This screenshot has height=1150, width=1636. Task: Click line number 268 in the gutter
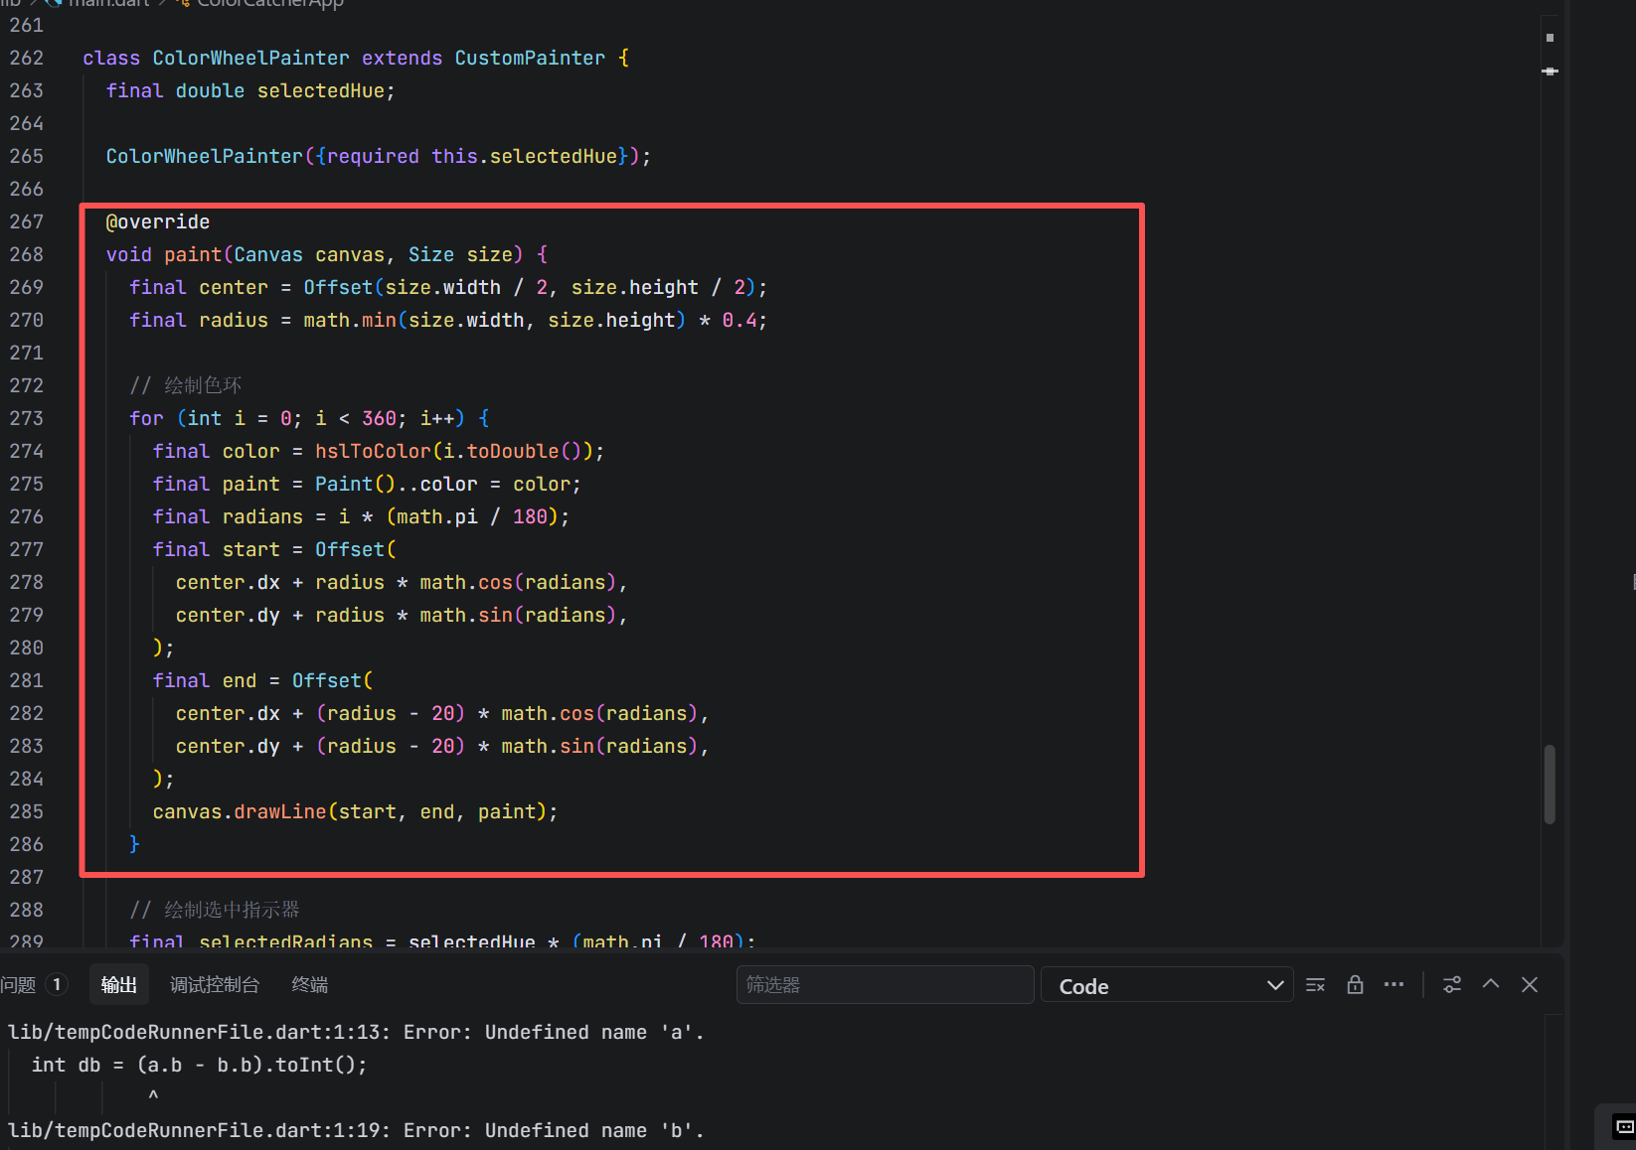tap(27, 254)
